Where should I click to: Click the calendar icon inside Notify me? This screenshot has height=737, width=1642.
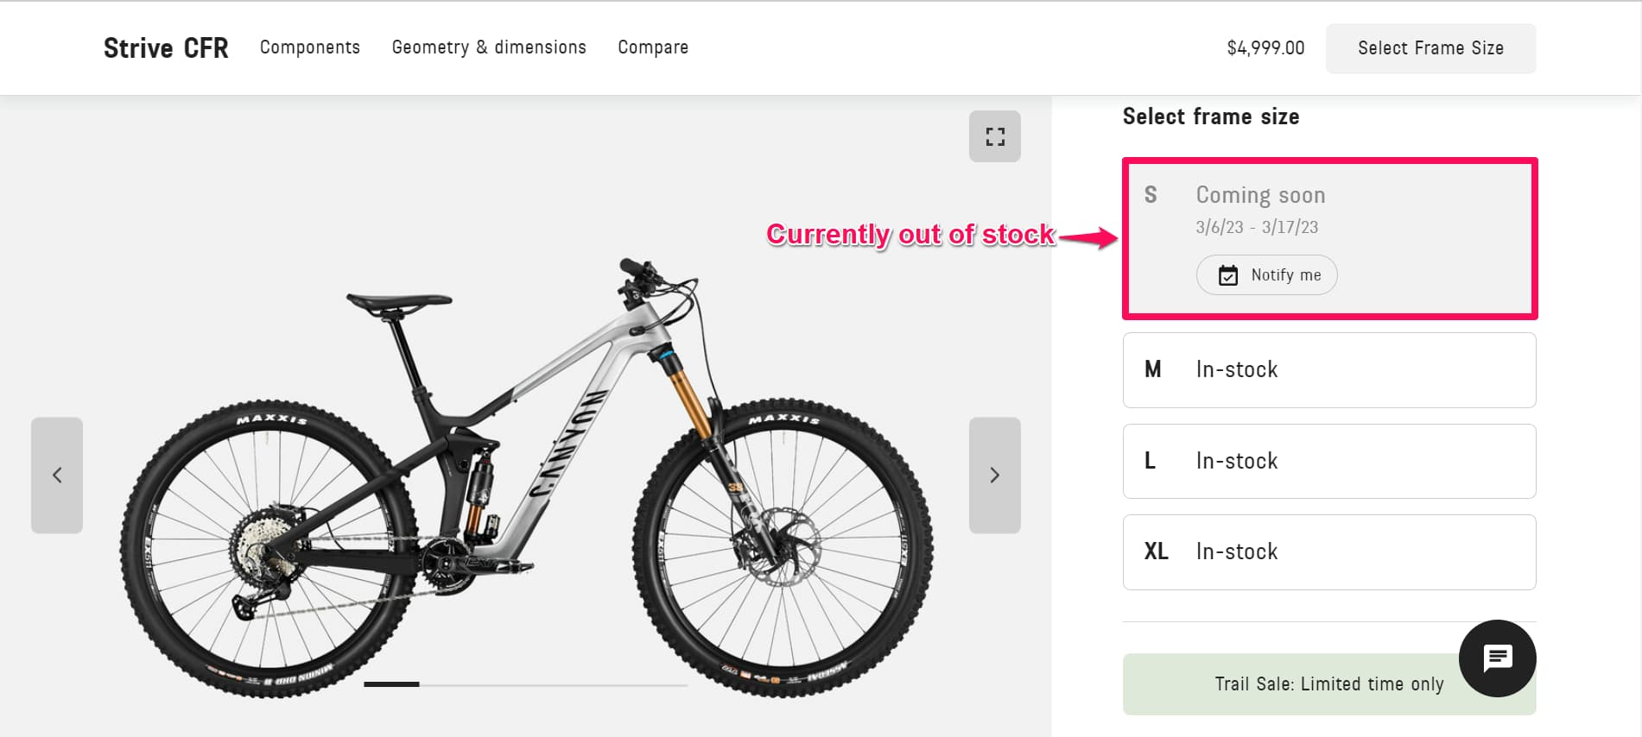point(1228,274)
